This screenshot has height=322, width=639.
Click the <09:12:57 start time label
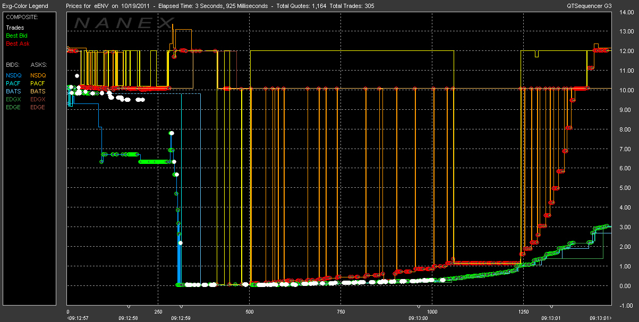tap(77, 318)
